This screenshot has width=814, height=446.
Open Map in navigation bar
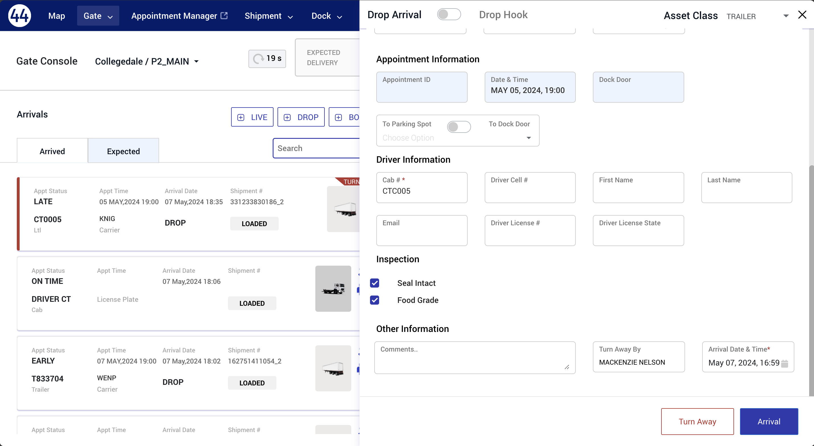(x=57, y=16)
